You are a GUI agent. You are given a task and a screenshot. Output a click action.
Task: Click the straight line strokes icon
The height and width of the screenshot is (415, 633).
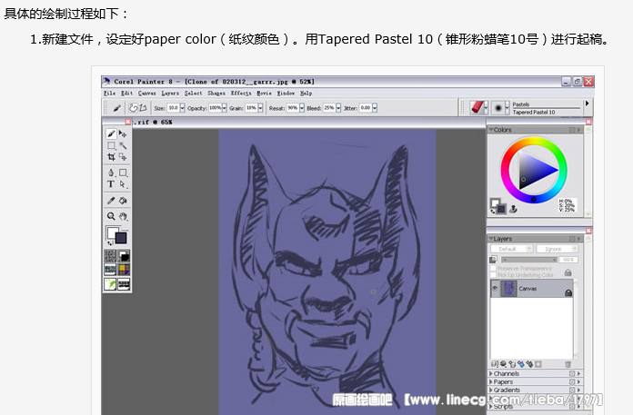click(143, 108)
